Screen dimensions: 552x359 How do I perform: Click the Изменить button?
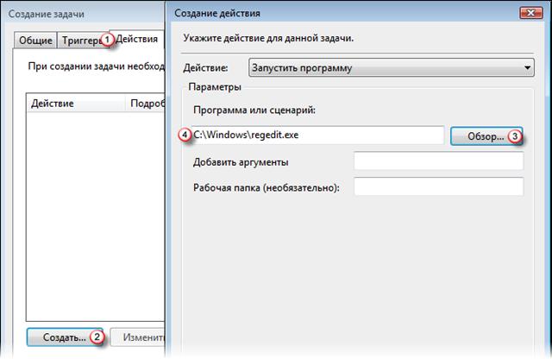pos(138,337)
